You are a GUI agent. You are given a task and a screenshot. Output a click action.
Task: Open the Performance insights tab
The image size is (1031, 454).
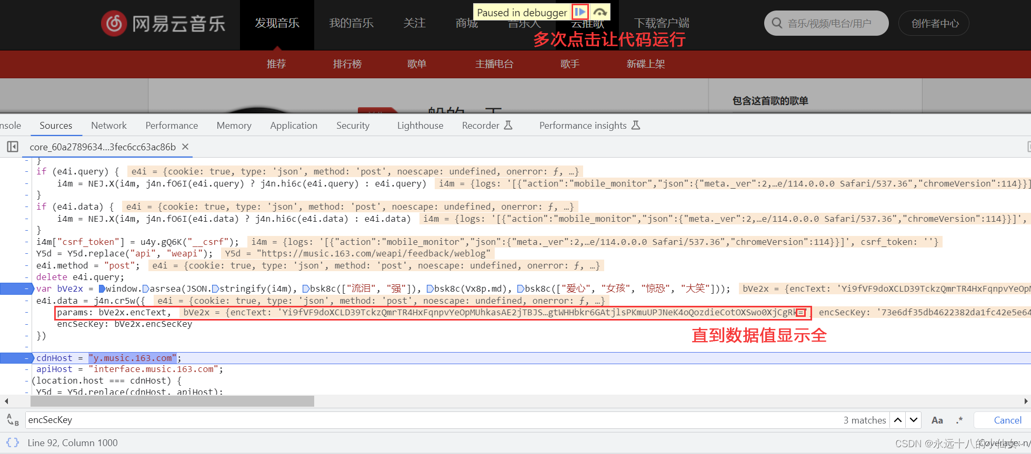(589, 125)
